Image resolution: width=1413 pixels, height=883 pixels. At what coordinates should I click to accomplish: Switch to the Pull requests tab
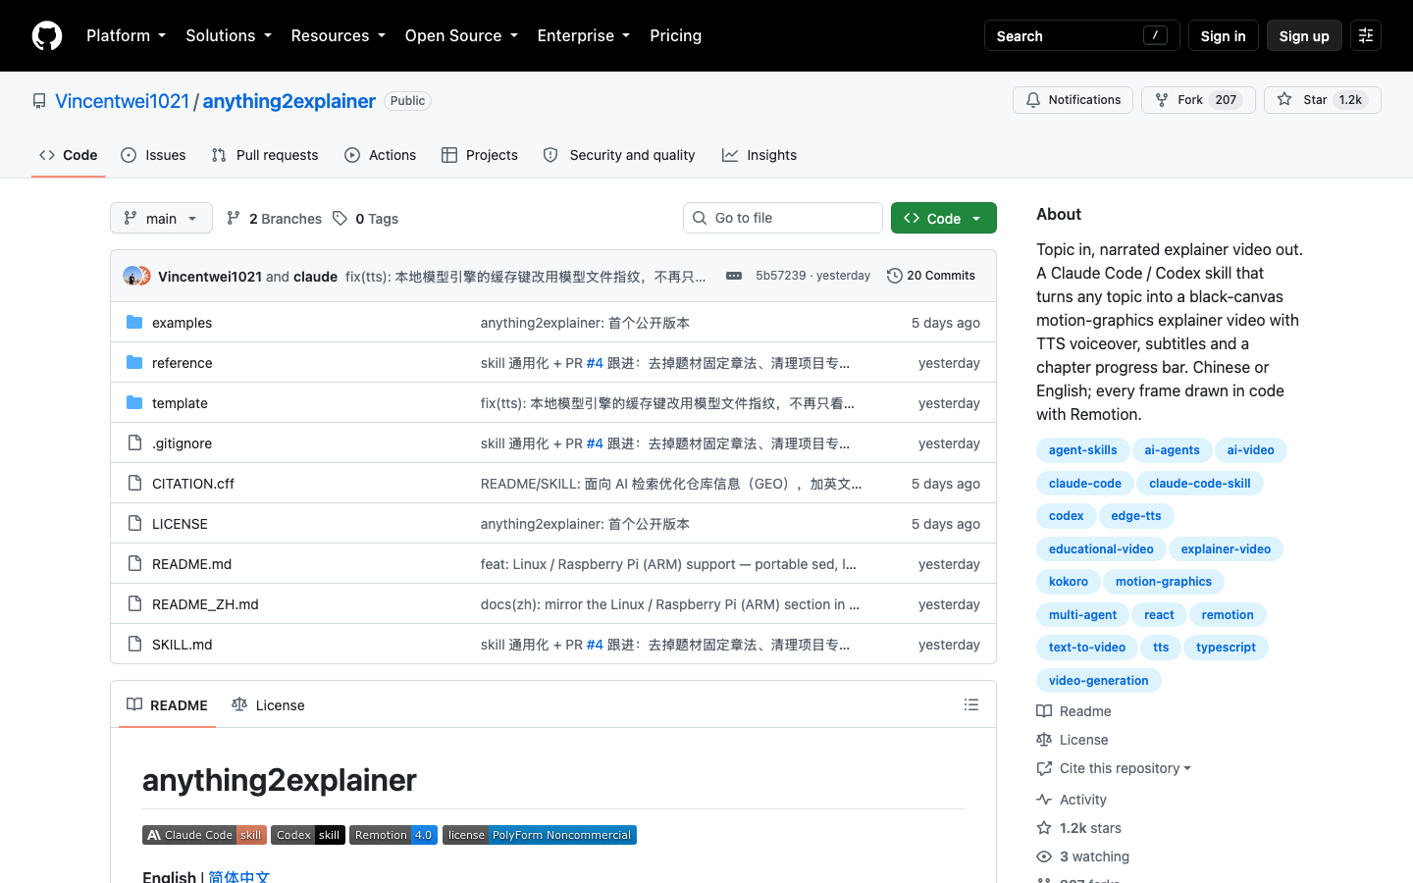(265, 155)
